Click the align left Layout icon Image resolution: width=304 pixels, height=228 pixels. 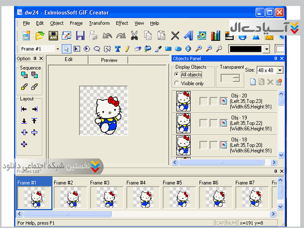pos(24,109)
